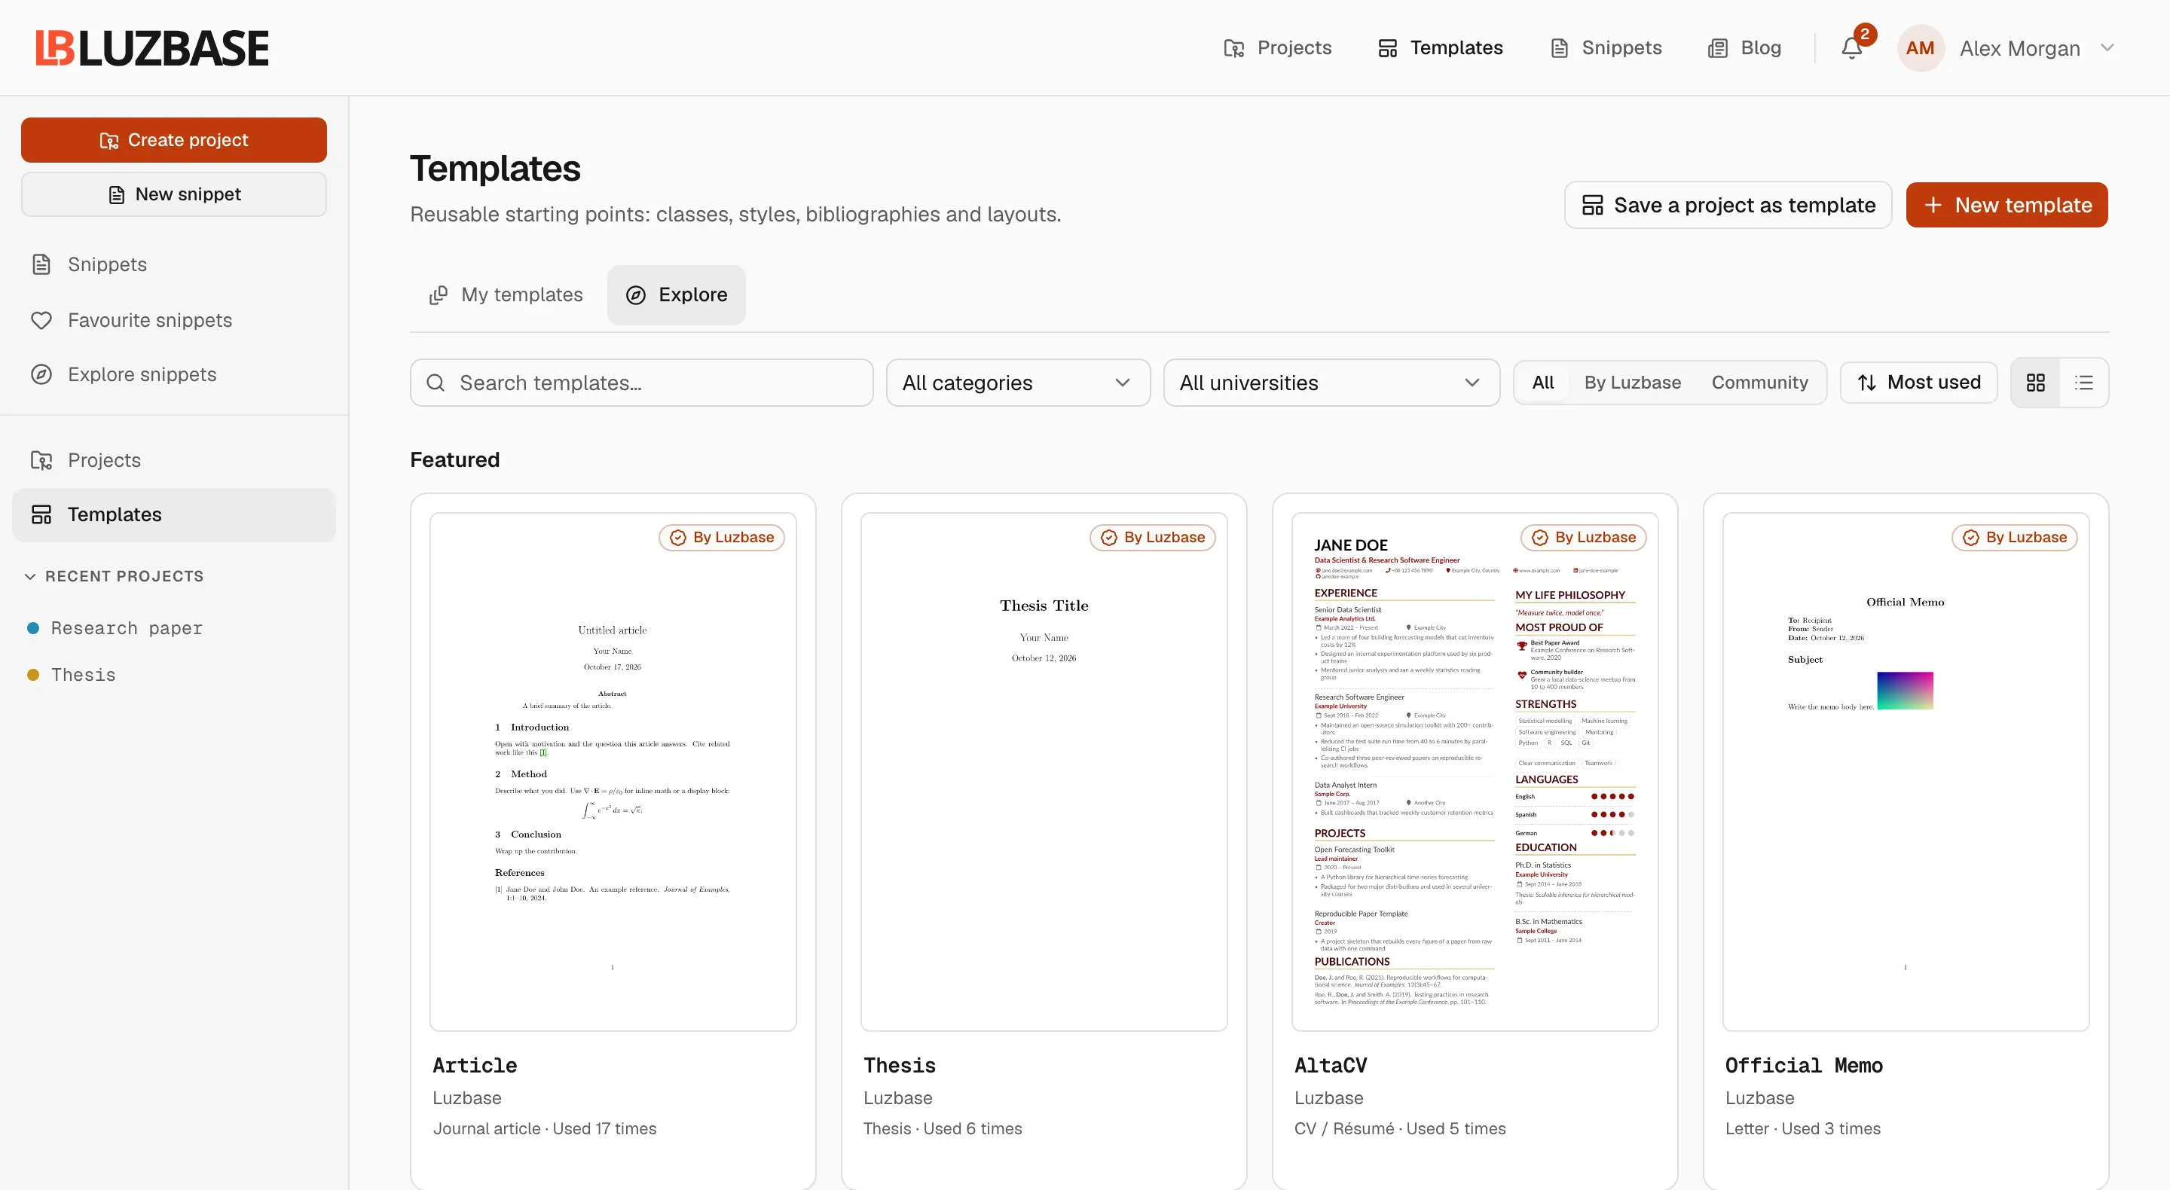Click 'CV / Résumé · Used 5 times' text
The height and width of the screenshot is (1190, 2170).
coord(1399,1128)
